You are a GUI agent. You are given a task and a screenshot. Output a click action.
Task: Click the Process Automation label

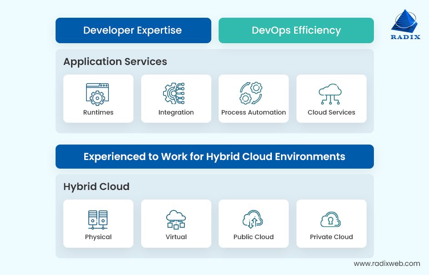click(x=253, y=112)
